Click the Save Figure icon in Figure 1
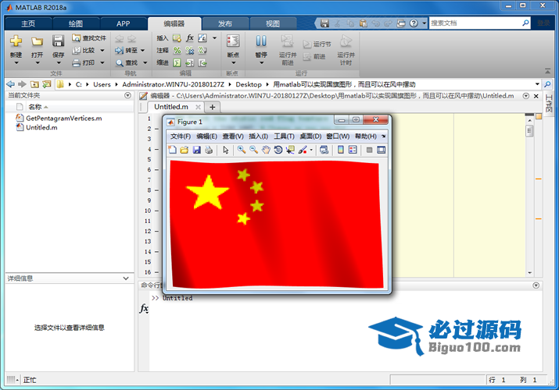 tap(197, 150)
